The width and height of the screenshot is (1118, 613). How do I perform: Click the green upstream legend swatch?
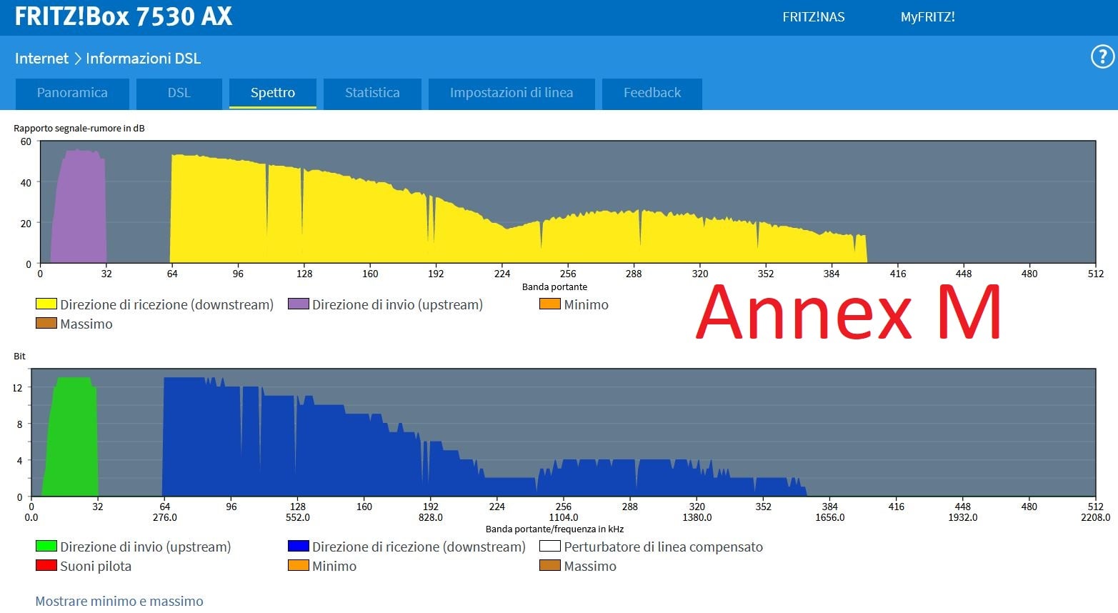[46, 547]
